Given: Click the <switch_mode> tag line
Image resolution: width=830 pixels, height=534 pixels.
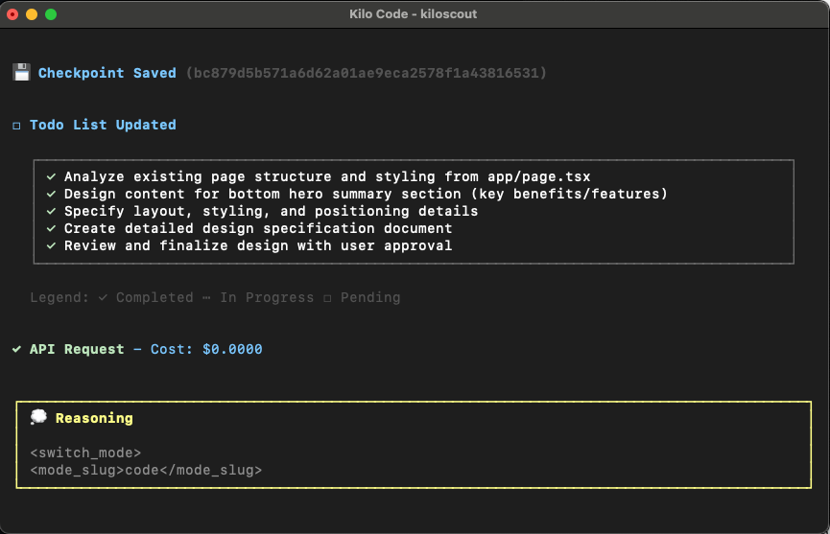Looking at the screenshot, I should 85,453.
